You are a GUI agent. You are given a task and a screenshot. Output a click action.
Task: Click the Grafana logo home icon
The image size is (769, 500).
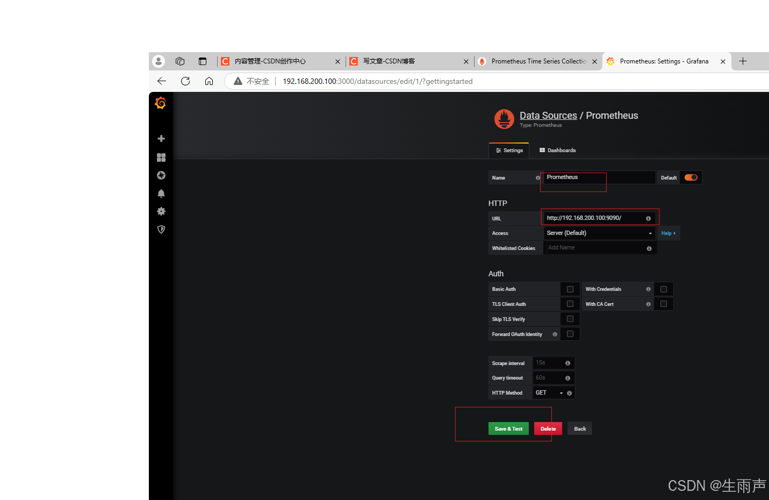tap(160, 103)
